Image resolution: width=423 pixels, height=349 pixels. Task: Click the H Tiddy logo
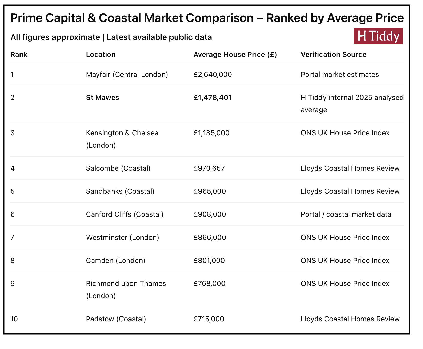coord(378,36)
